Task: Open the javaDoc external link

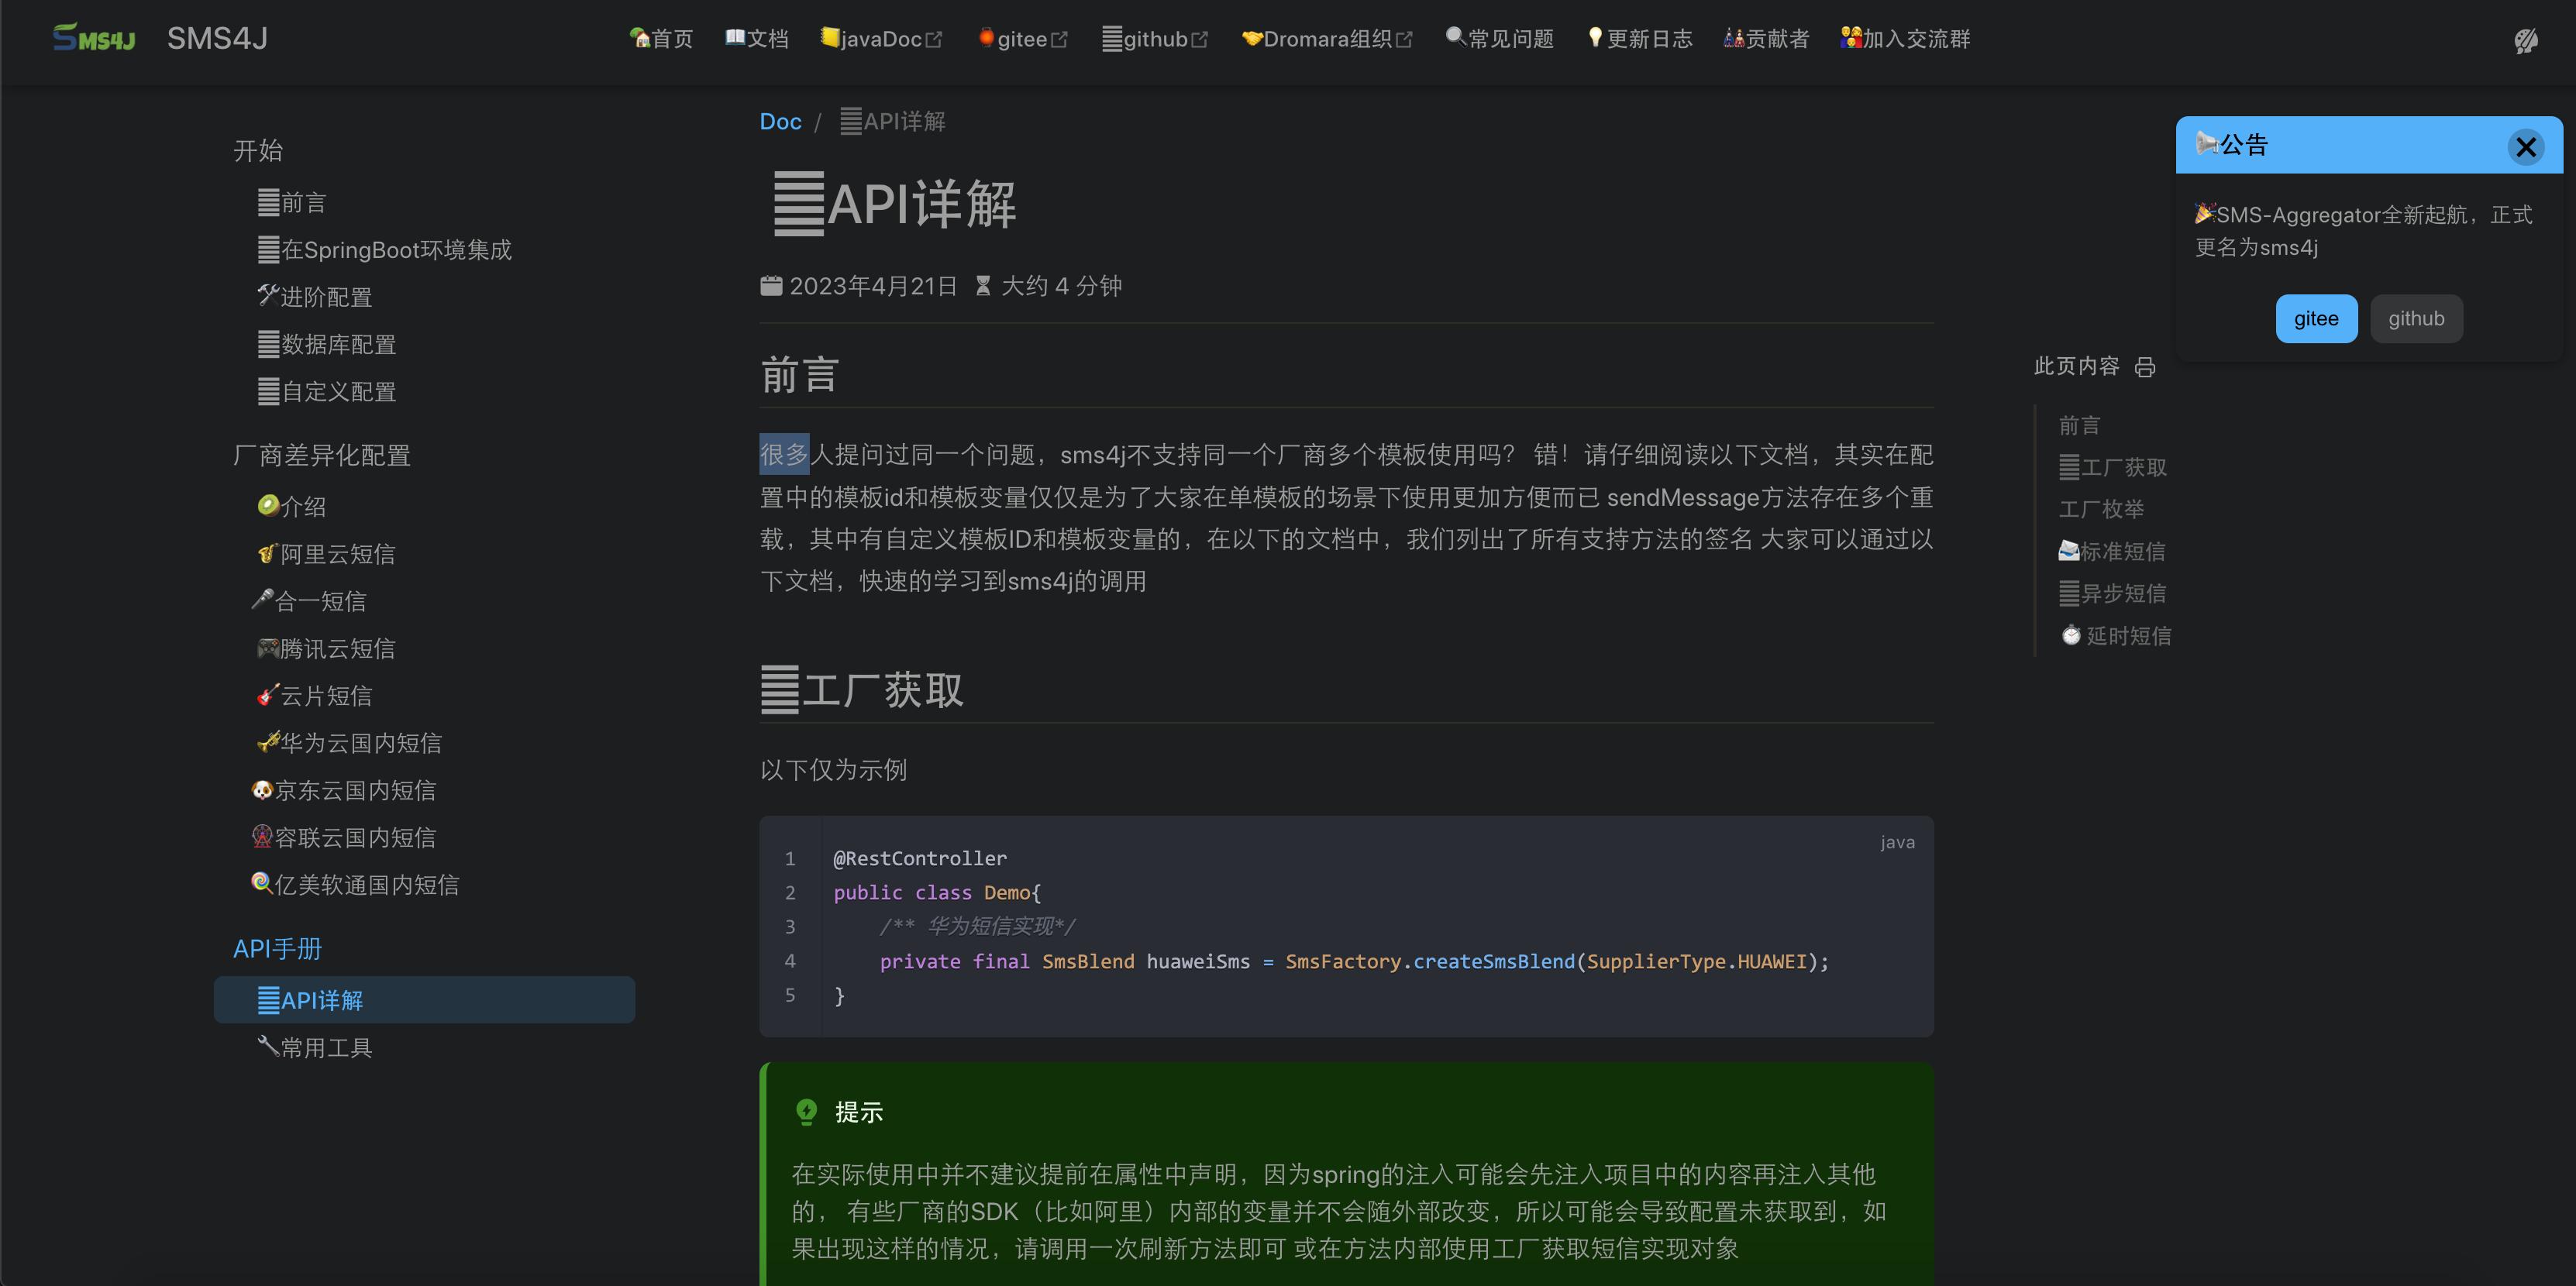Action: point(881,39)
